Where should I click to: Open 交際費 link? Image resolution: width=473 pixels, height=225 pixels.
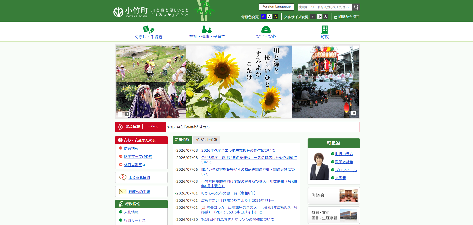(341, 178)
